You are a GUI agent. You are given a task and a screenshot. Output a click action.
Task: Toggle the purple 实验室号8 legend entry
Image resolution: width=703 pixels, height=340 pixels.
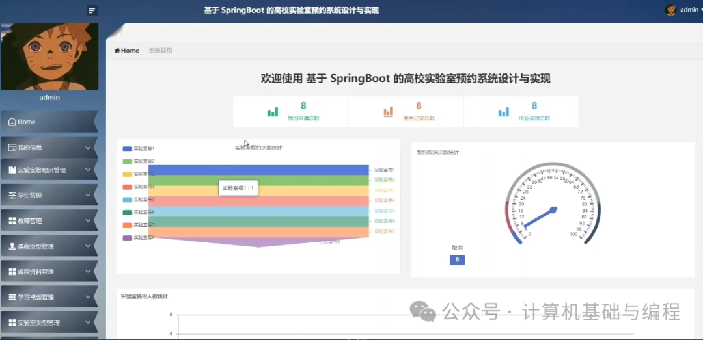point(139,238)
